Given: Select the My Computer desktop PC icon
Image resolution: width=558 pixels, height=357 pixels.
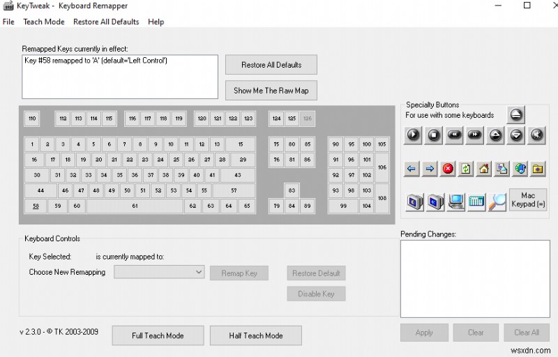Looking at the screenshot, I should point(456,202).
